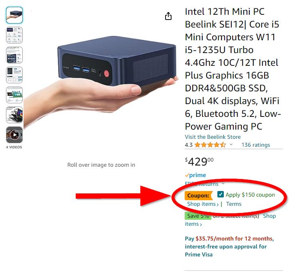Toggle the Apply $150 coupon checkbox
290x272 pixels.
click(x=220, y=194)
